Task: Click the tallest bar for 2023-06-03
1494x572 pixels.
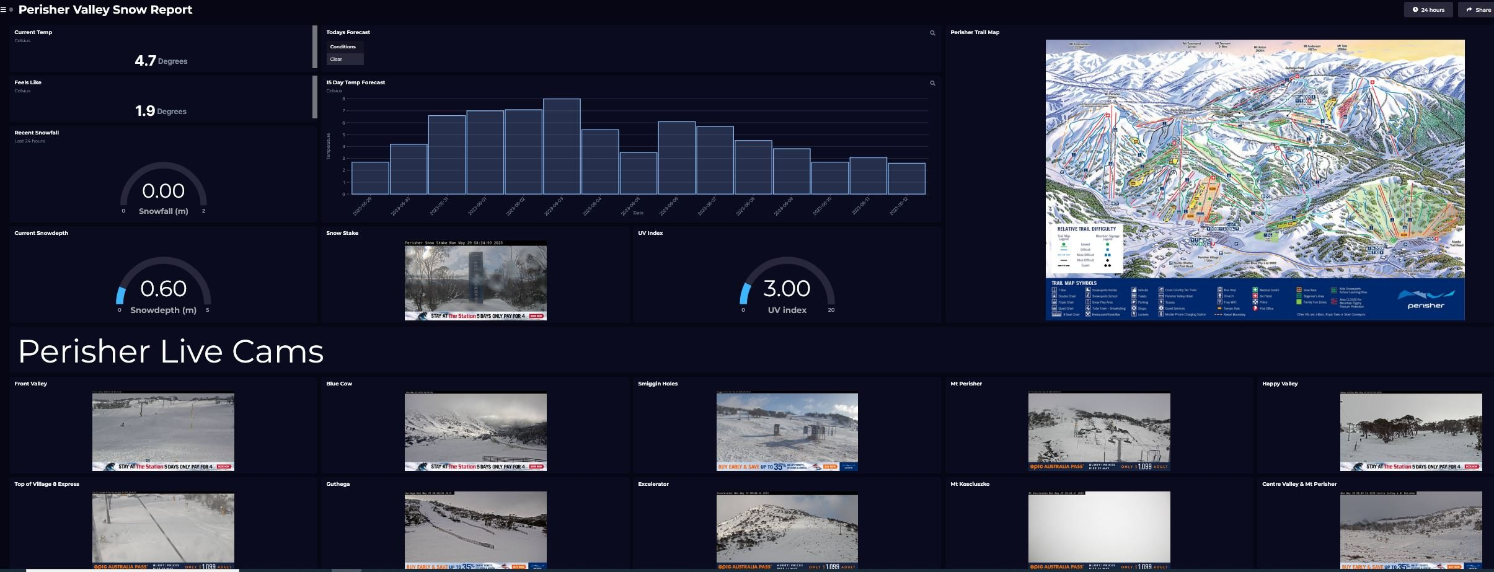Action: coord(562,147)
